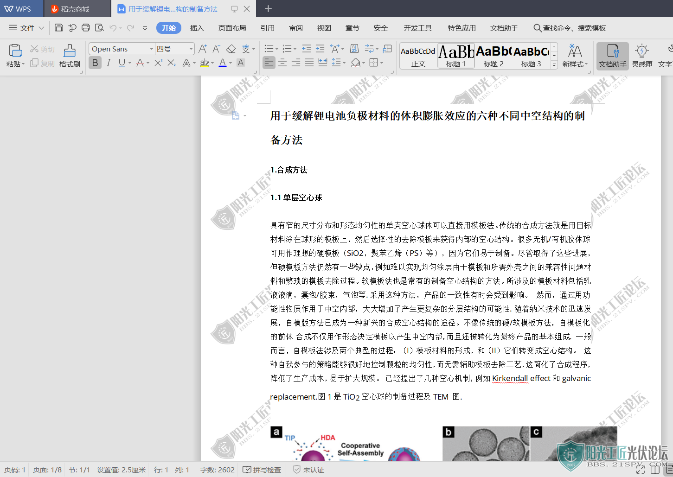
Task: Increase font size with A+ icon
Action: [x=203, y=49]
